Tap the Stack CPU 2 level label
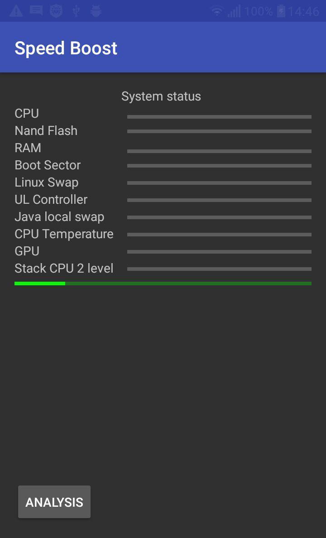The width and height of the screenshot is (326, 538). click(64, 268)
